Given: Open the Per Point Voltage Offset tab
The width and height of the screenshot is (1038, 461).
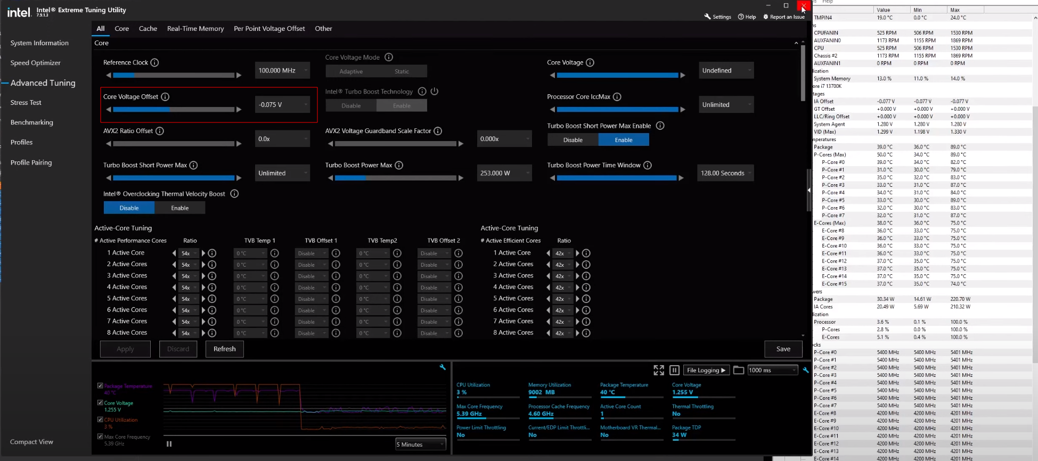Looking at the screenshot, I should click(269, 29).
